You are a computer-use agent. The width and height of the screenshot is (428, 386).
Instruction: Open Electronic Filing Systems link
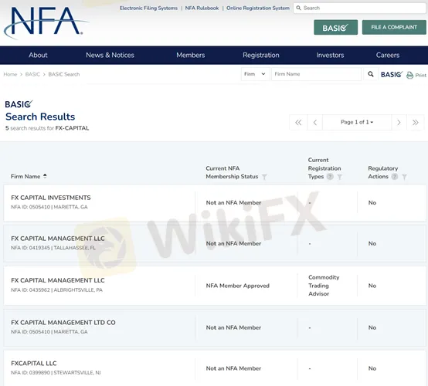coord(148,8)
